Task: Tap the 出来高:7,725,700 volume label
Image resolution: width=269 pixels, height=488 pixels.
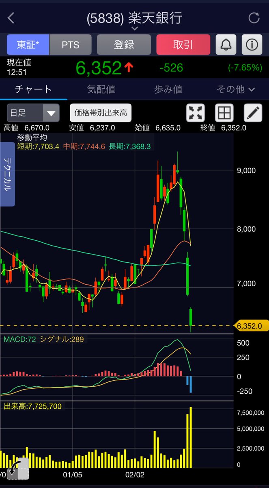Action: tap(33, 406)
